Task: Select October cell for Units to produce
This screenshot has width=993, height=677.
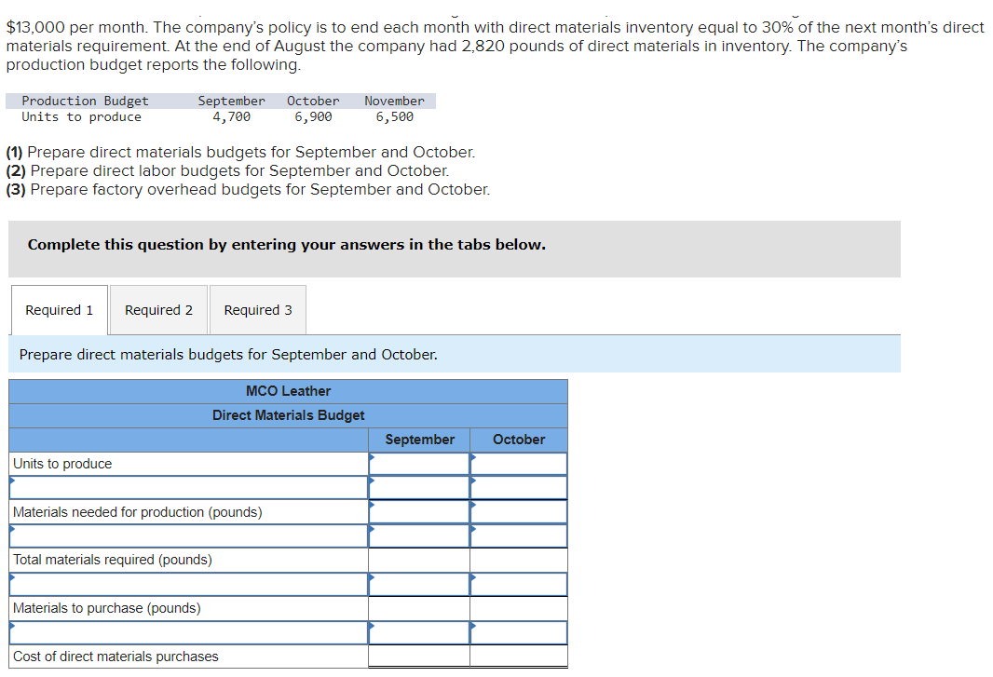Action: pos(519,464)
